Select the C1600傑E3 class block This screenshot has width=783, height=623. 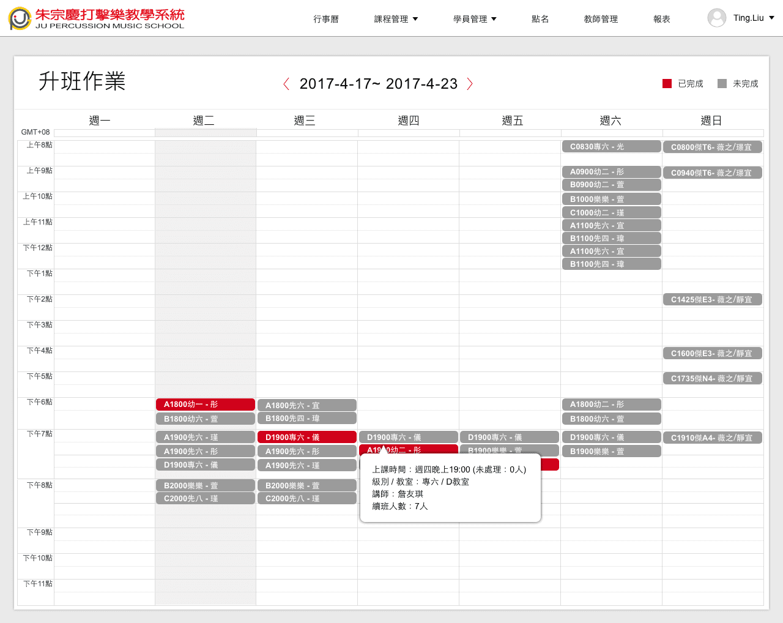(x=713, y=354)
